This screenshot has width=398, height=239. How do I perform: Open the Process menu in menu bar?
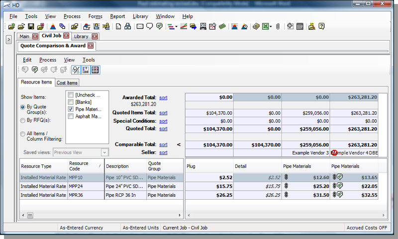pyautogui.click(x=72, y=16)
